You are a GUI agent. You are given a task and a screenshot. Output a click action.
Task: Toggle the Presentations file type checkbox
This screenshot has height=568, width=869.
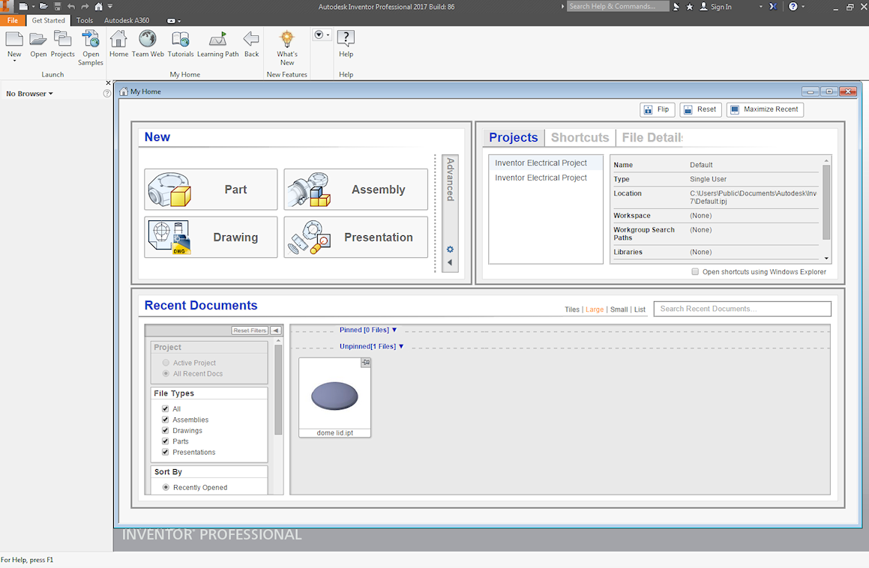(165, 452)
